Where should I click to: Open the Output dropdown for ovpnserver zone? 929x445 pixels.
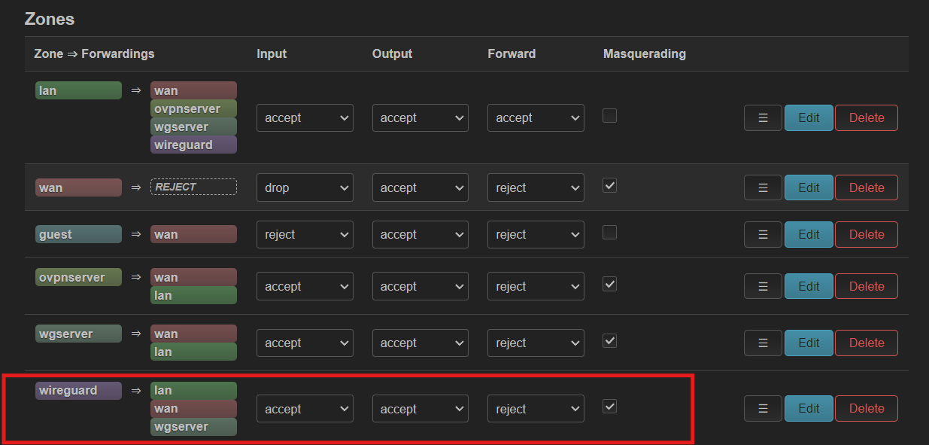point(420,287)
